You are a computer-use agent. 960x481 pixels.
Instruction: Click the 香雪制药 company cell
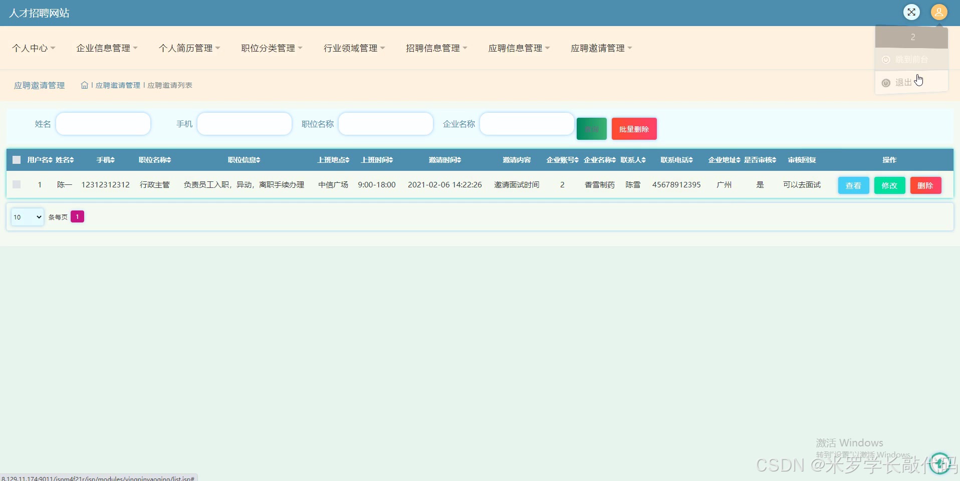click(600, 185)
